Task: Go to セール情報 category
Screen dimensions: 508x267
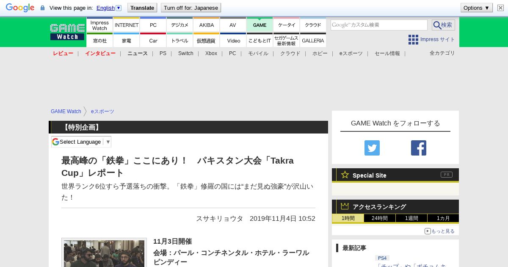Action: (x=387, y=53)
